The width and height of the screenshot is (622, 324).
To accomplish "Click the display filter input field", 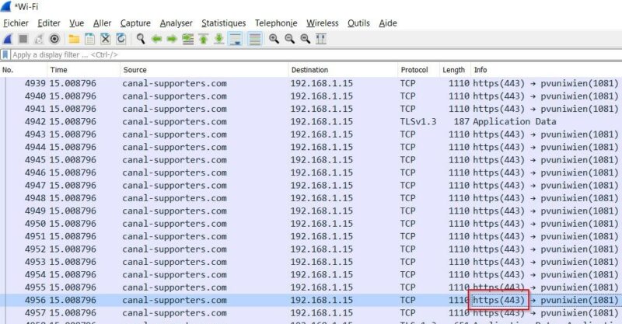I will (316, 54).
